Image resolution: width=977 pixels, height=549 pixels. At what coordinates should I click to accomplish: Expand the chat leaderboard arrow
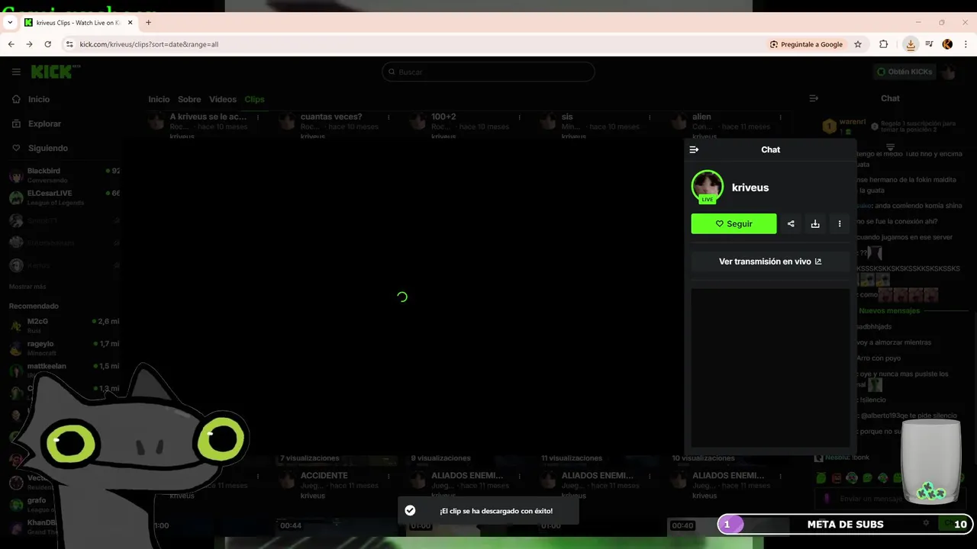(x=890, y=147)
